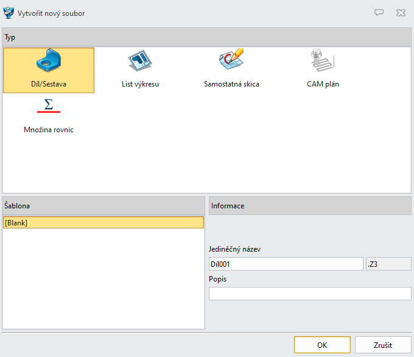Confirm with the OK button

[323, 345]
